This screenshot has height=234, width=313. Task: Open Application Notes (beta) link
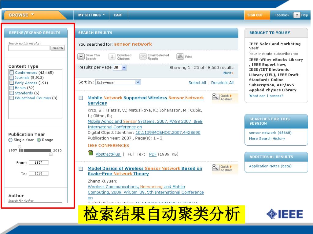[270, 166]
